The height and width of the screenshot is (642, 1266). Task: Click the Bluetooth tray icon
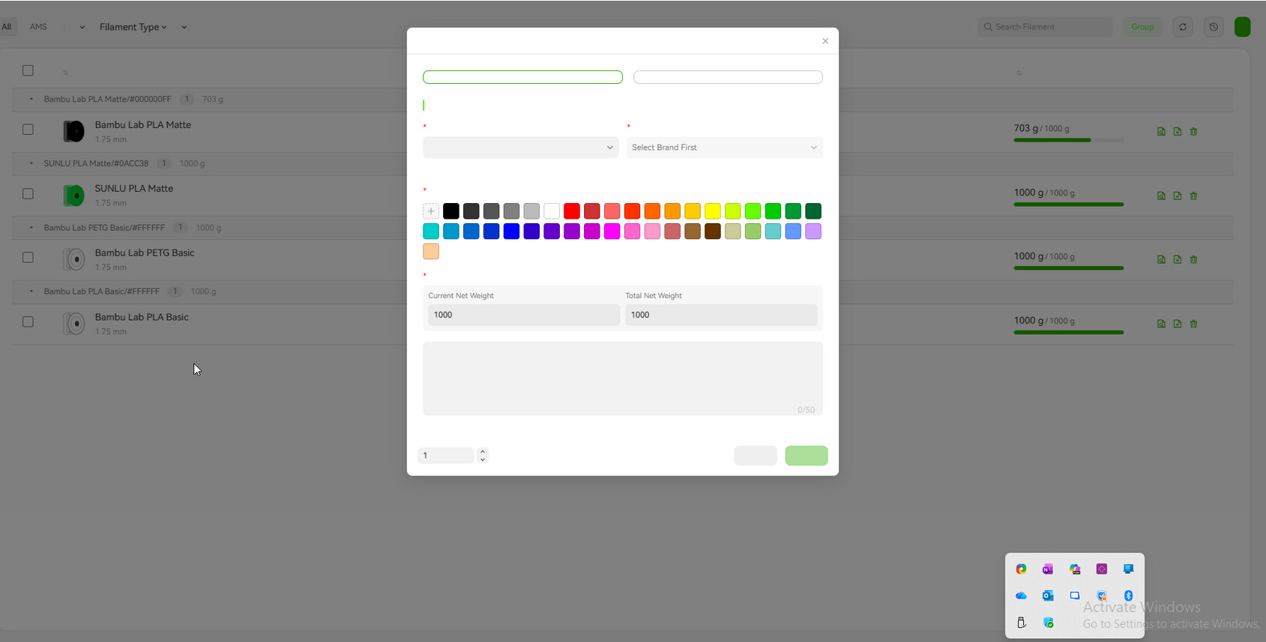(1128, 596)
